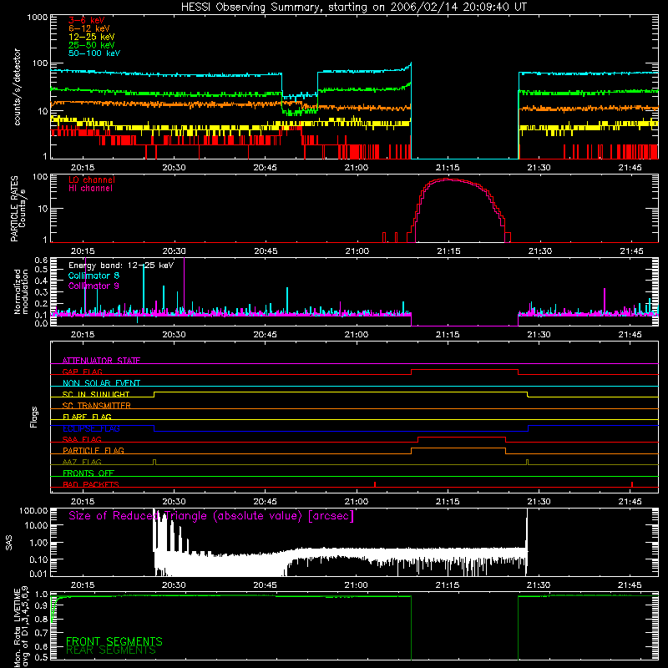Click the PARTICLE RATES axis label
The height and width of the screenshot is (668, 668).
14,208
